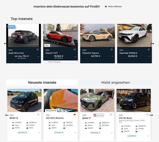Open the VW ID. Buzz photo

click(x=134, y=101)
